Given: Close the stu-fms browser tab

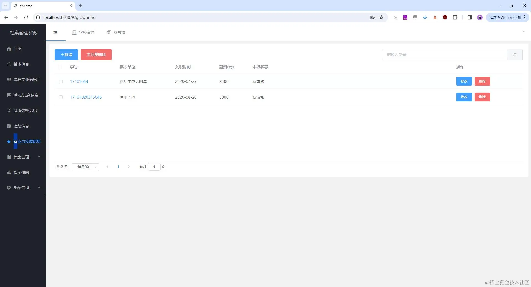Looking at the screenshot, I should [x=71, y=6].
